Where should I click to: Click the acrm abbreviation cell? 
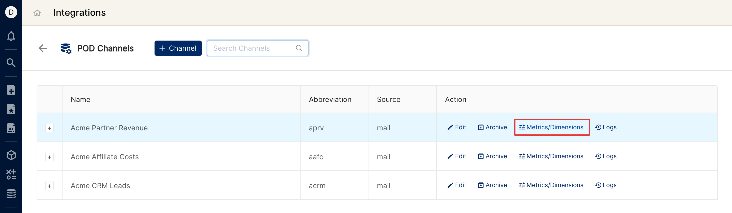(x=334, y=186)
